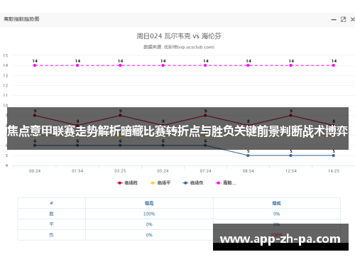The width and height of the screenshot is (355, 257).
Task: Select magenta data point 14 at 07:24
Action: pos(205,65)
